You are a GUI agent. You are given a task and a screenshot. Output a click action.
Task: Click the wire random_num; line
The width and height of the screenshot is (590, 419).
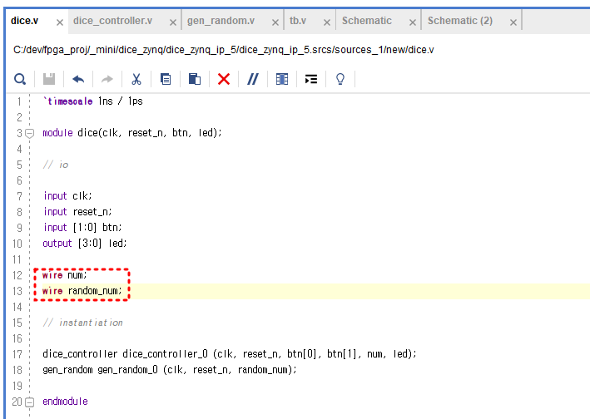click(82, 291)
